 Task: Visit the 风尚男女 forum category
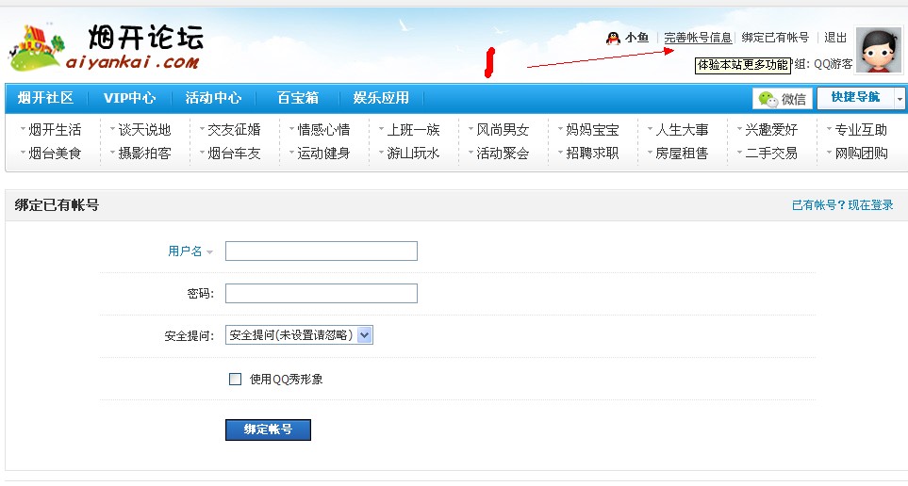[503, 130]
